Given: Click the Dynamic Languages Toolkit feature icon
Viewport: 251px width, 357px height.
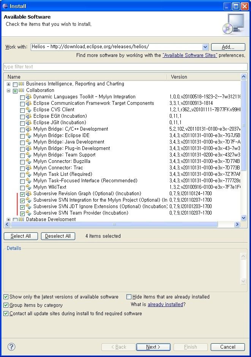Looking at the screenshot, I should (x=28, y=97).
